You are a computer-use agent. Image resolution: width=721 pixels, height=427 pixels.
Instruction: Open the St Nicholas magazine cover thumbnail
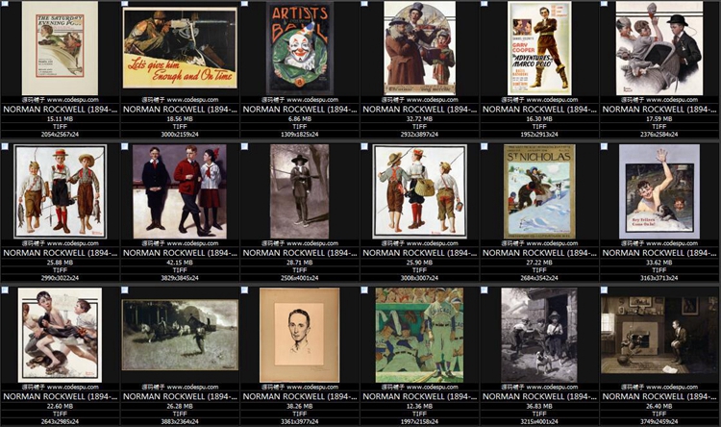(x=539, y=191)
